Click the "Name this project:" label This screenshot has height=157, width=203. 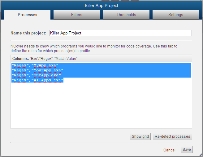(x=28, y=33)
